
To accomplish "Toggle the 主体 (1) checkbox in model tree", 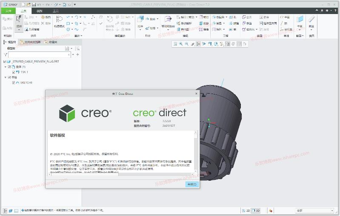I will pyautogui.click(x=9, y=67).
